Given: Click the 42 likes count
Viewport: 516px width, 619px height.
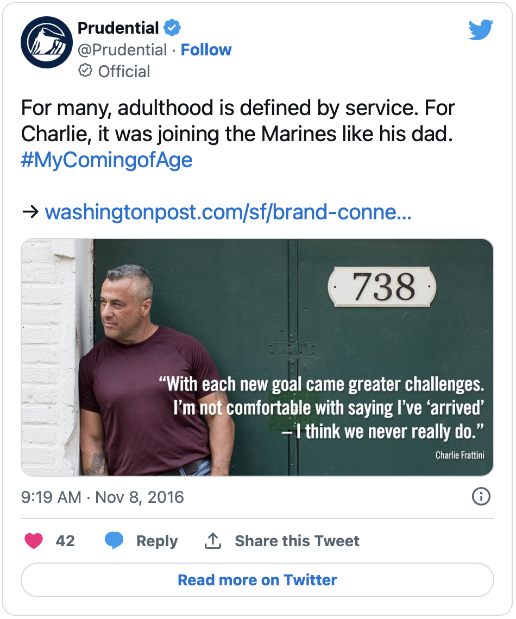Looking at the screenshot, I should tap(65, 541).
